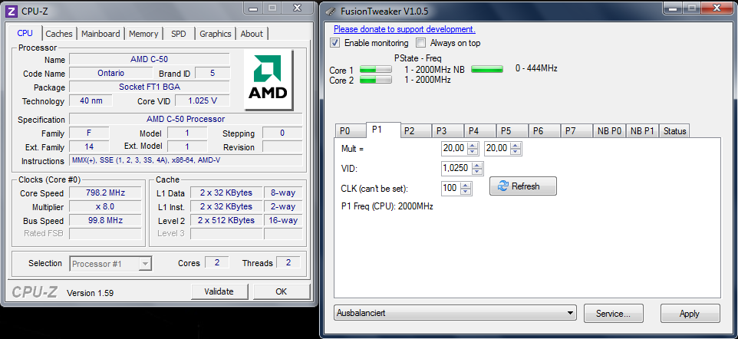Open the donate to support development link
This screenshot has width=738, height=339.
coord(405,29)
